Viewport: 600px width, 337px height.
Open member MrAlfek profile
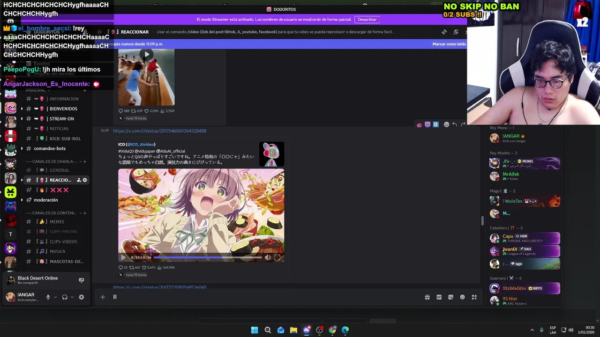525,176
